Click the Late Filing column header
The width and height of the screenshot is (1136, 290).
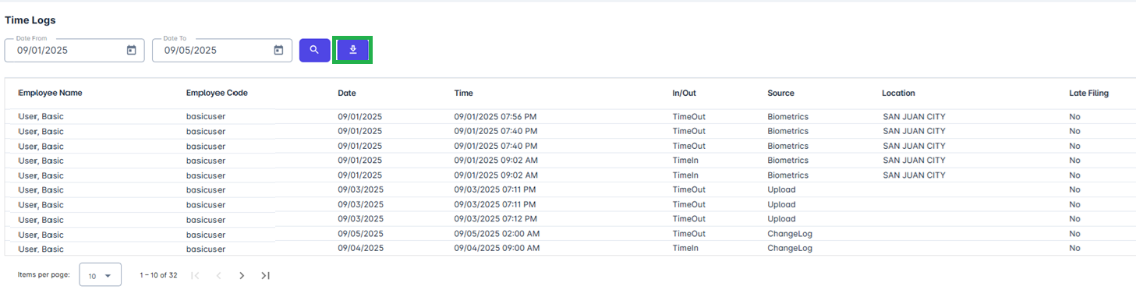tap(1088, 94)
